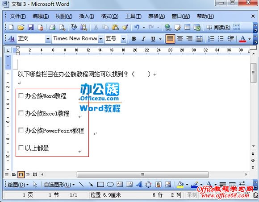Viewport: 259px width, 202px height.
Task: Insert a picture from file
Action: [x=168, y=184]
